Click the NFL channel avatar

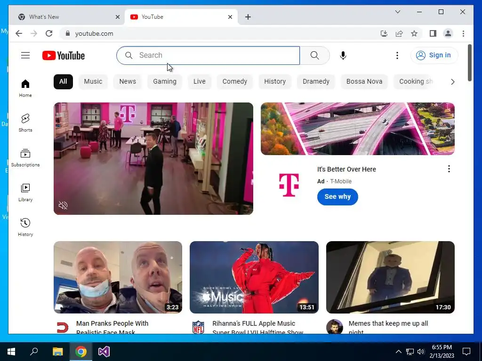click(x=198, y=327)
